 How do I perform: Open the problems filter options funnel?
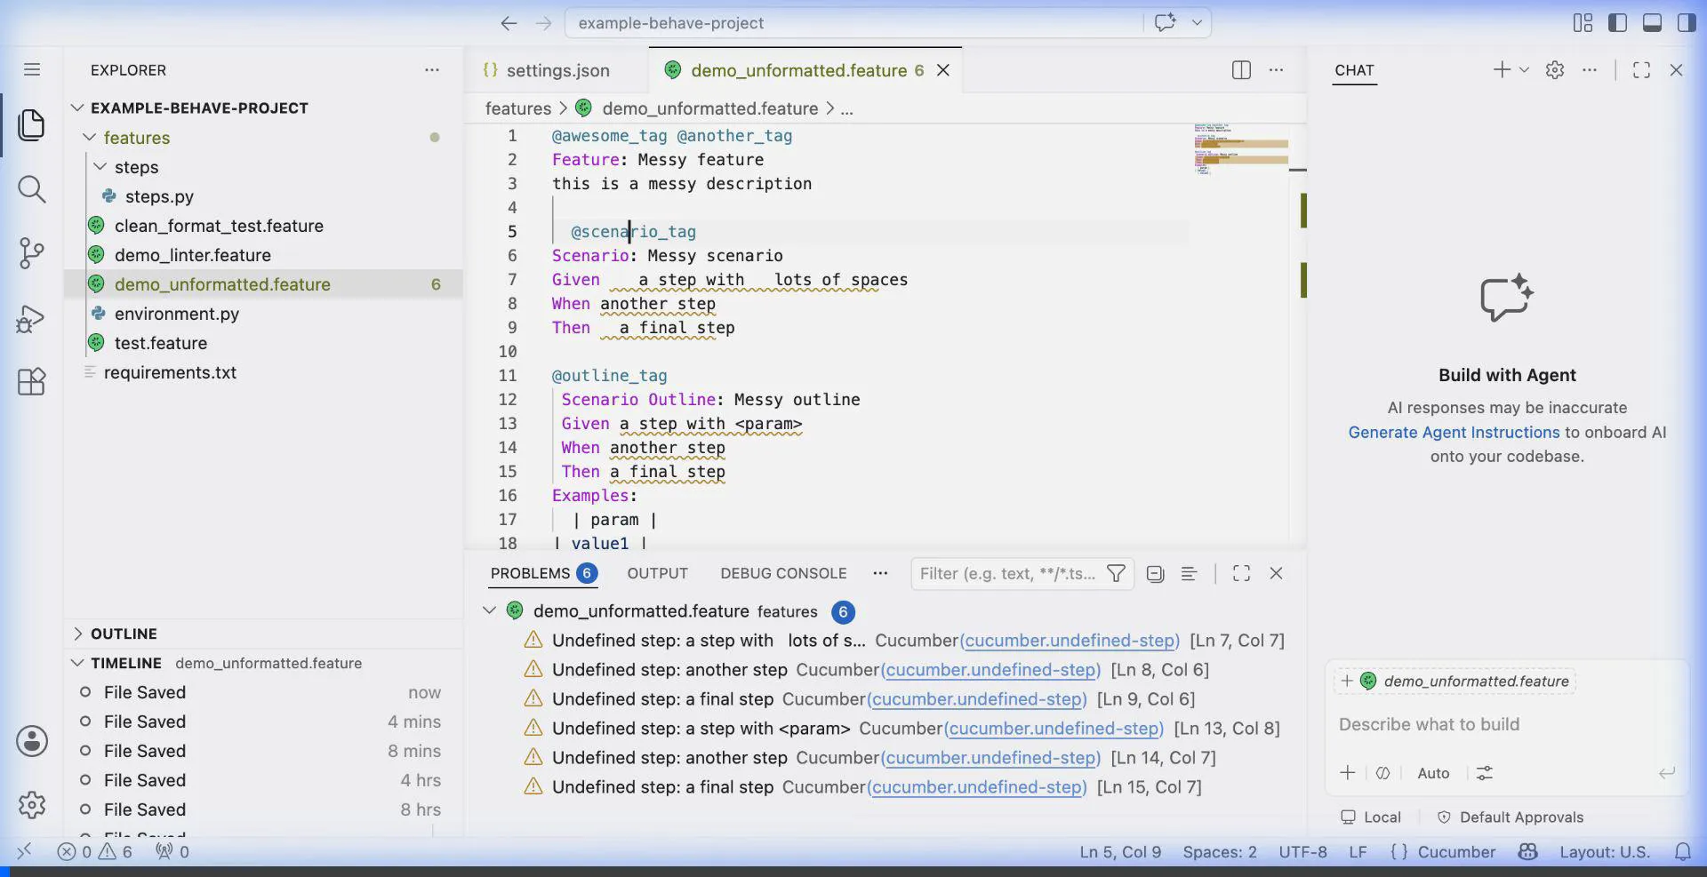pos(1116,574)
